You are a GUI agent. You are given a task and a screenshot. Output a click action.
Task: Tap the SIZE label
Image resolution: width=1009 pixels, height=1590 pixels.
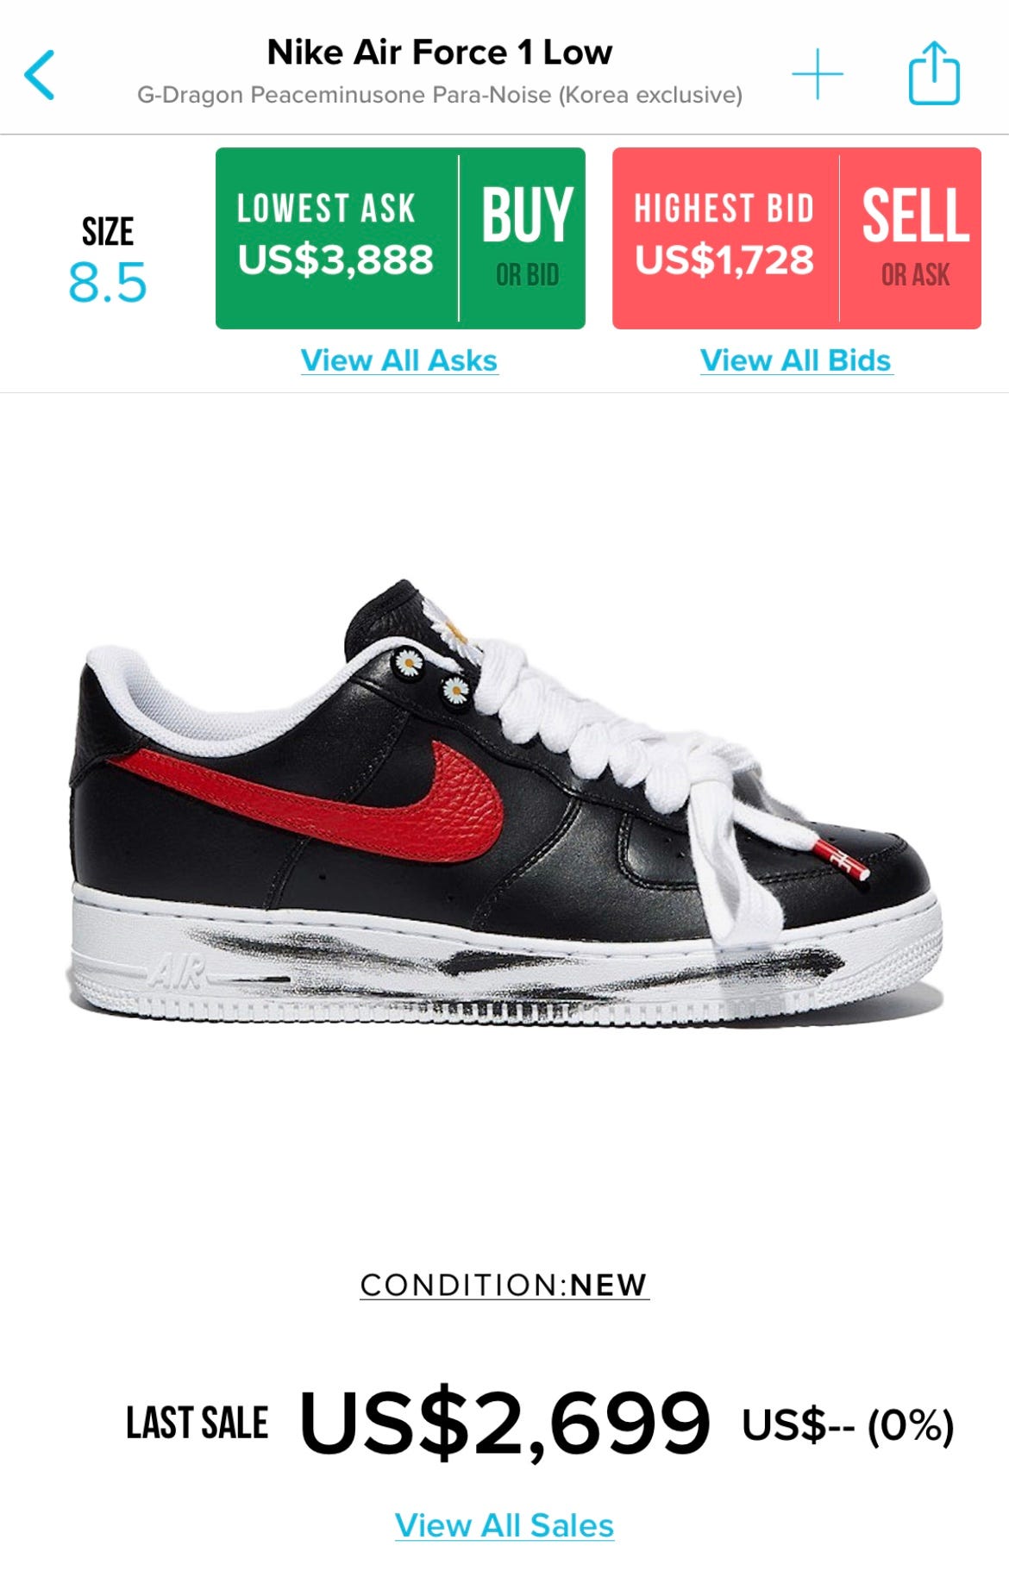tap(108, 232)
